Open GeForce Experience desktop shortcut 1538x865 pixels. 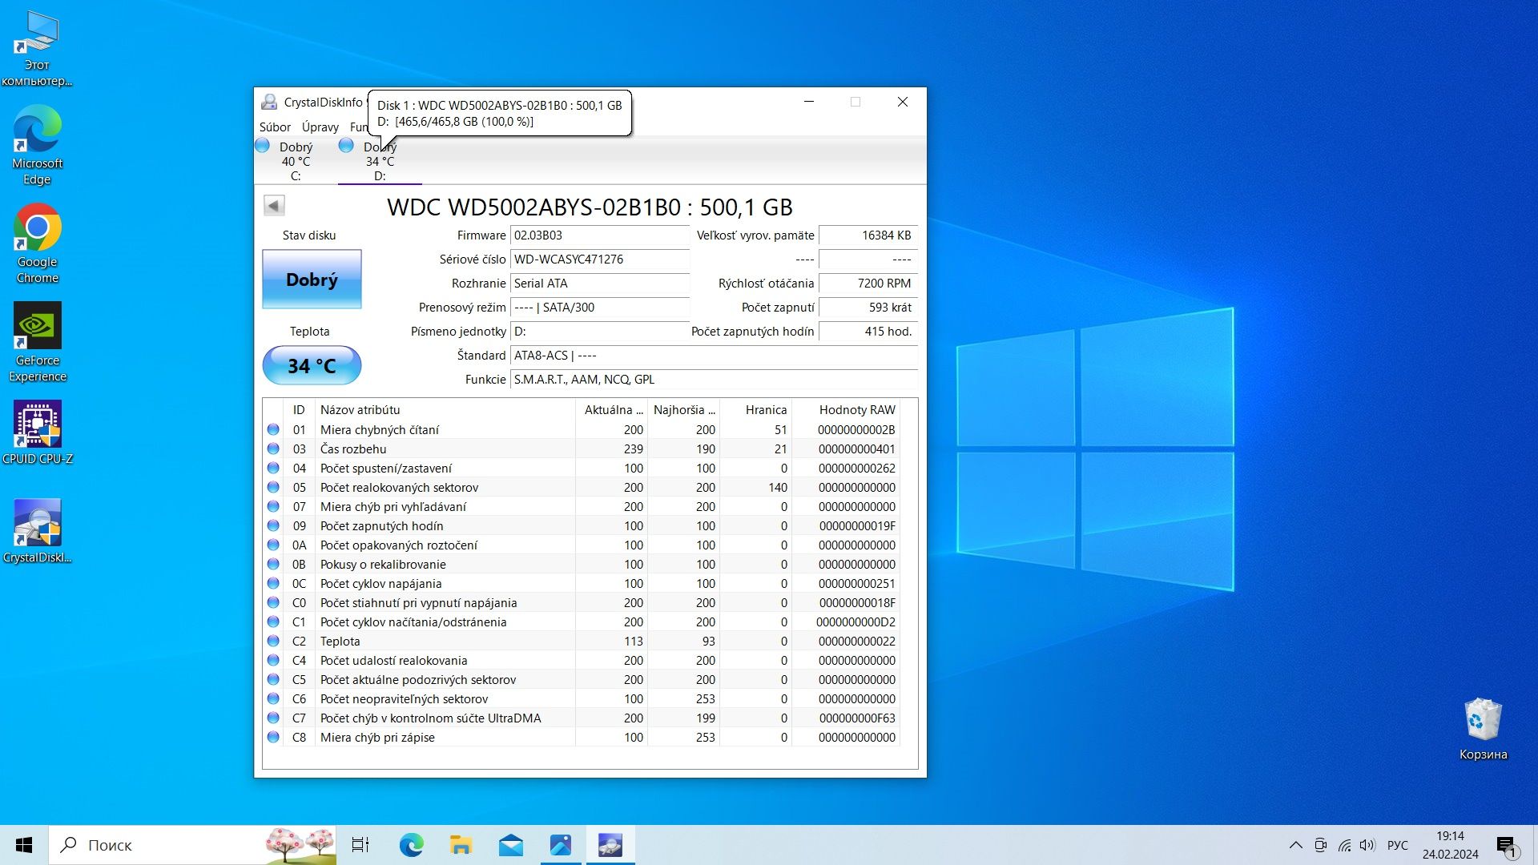coord(37,343)
